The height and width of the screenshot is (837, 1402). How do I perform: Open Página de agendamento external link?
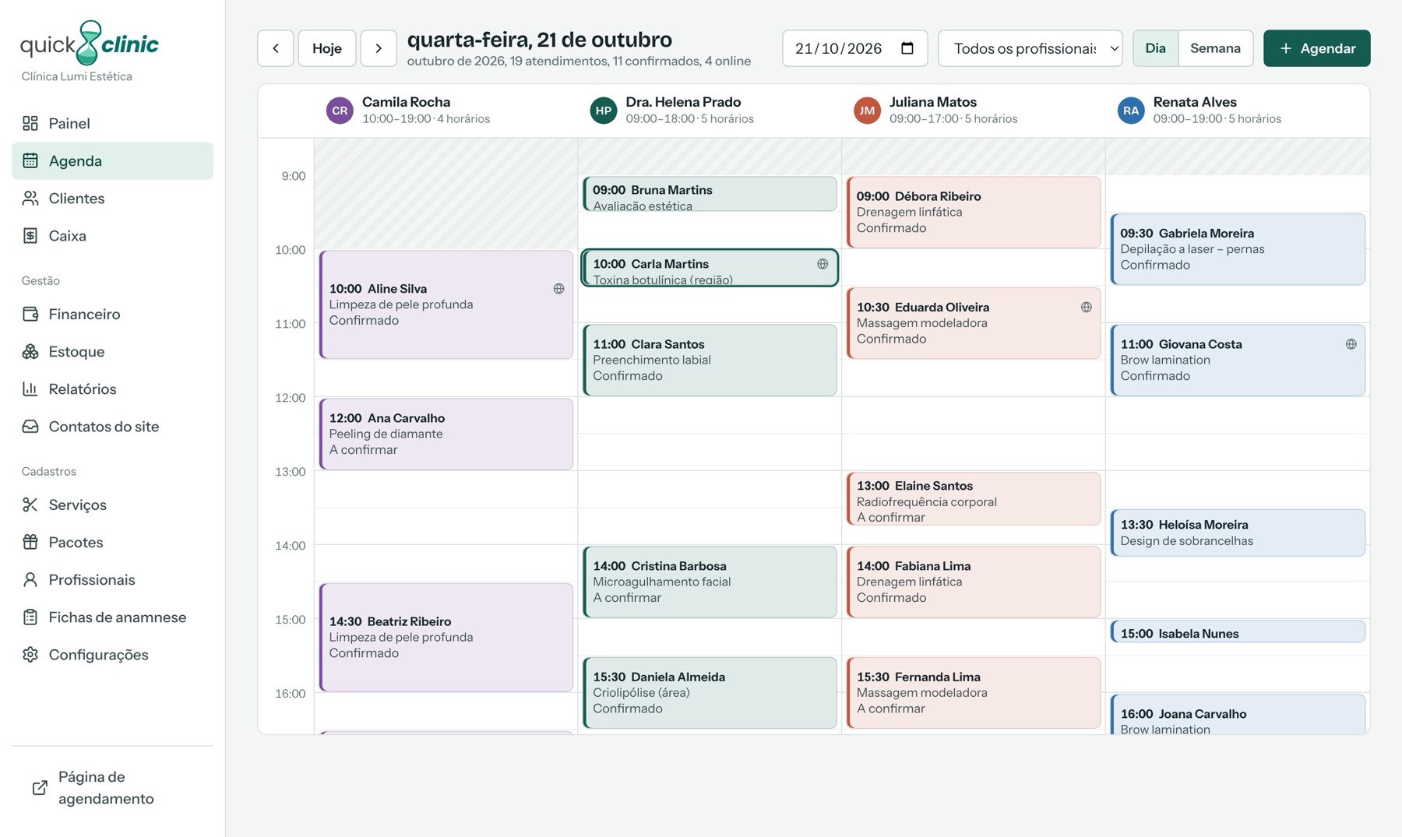[x=112, y=787]
